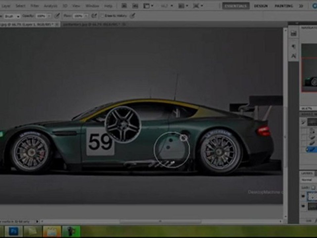
Task: Open the Help menu
Action: tap(108, 6)
